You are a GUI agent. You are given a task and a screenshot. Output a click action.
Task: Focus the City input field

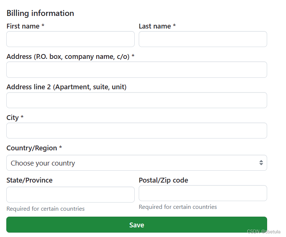(137, 131)
